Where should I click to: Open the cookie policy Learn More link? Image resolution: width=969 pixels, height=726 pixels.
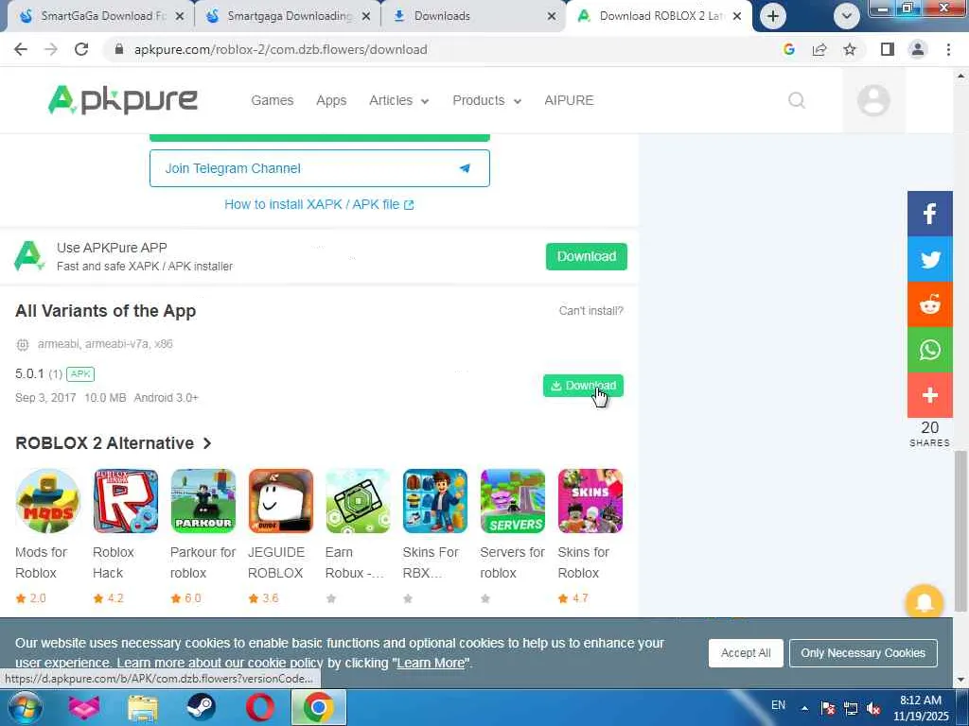tap(431, 663)
